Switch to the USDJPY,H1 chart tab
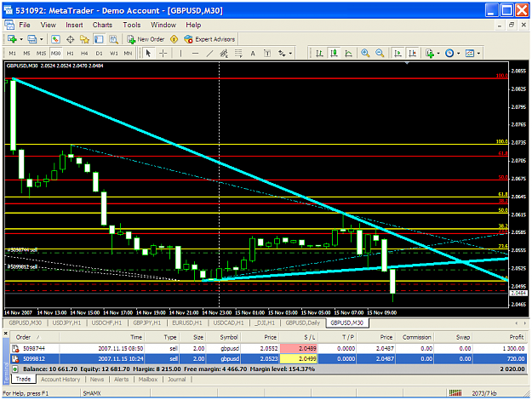The image size is (532, 400). 67,323
